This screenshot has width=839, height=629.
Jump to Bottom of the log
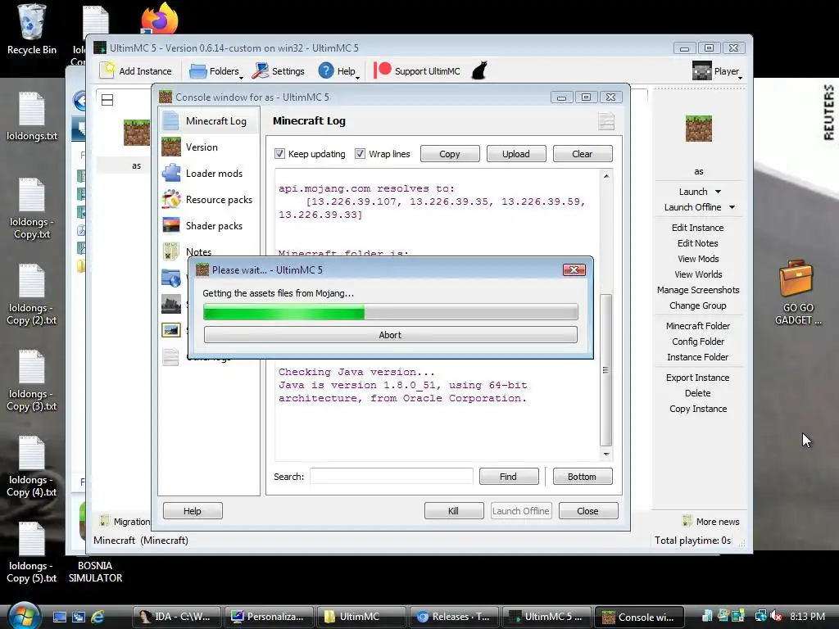click(x=583, y=476)
